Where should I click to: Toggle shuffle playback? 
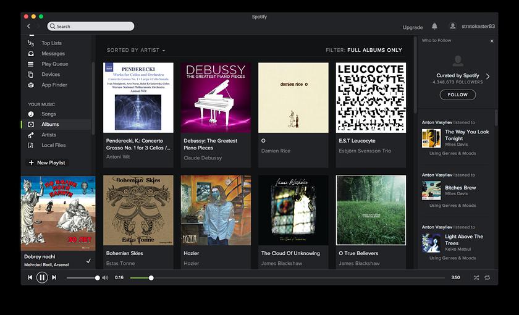point(476,278)
